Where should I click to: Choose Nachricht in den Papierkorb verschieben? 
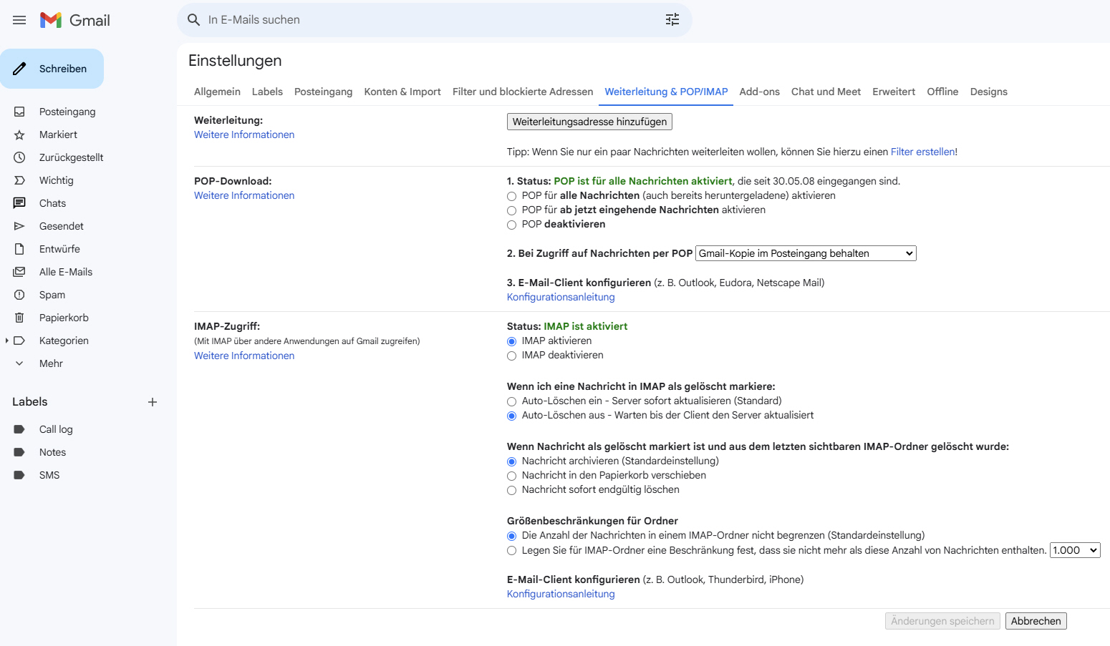click(x=511, y=476)
